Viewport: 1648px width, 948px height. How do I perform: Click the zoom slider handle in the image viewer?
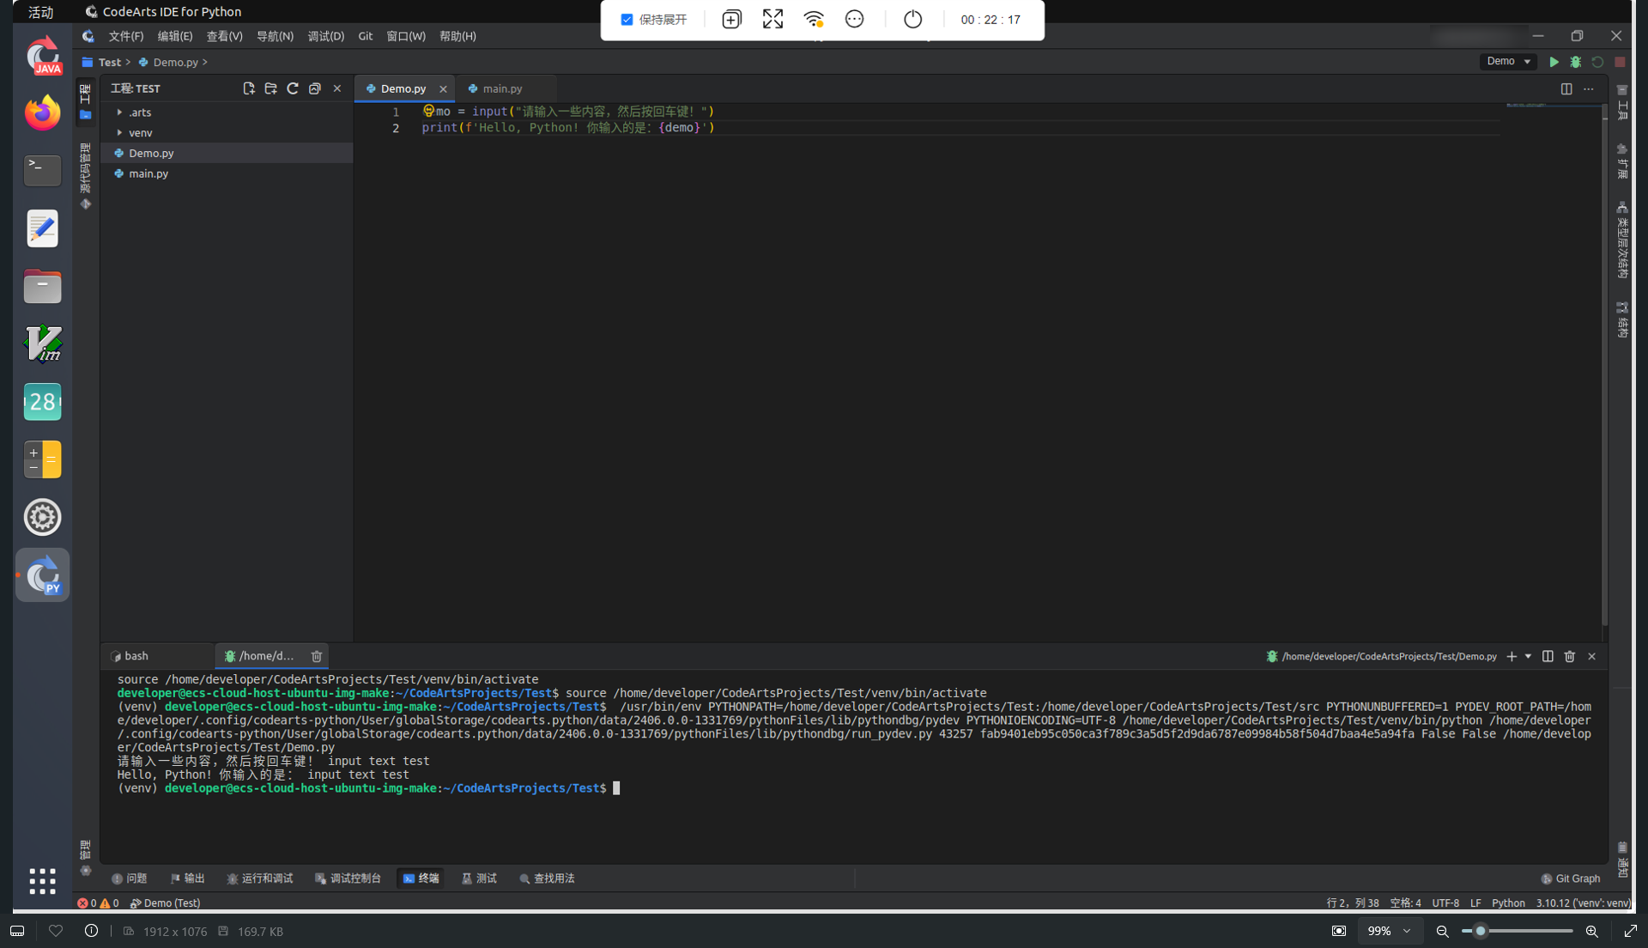point(1481,931)
